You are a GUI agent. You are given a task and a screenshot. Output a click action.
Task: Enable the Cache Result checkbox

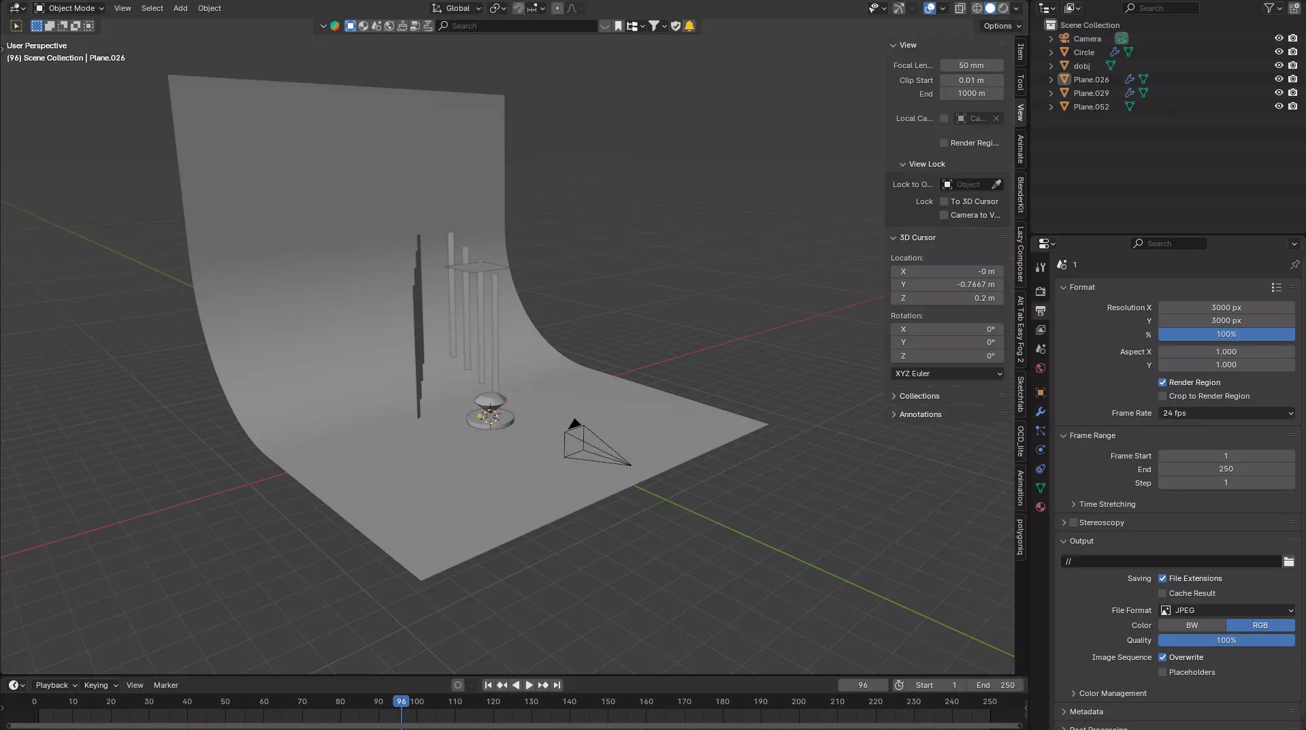coord(1162,593)
